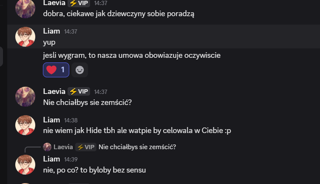Open the add reaction smiley picker
This screenshot has height=184, width=320.
(x=79, y=70)
